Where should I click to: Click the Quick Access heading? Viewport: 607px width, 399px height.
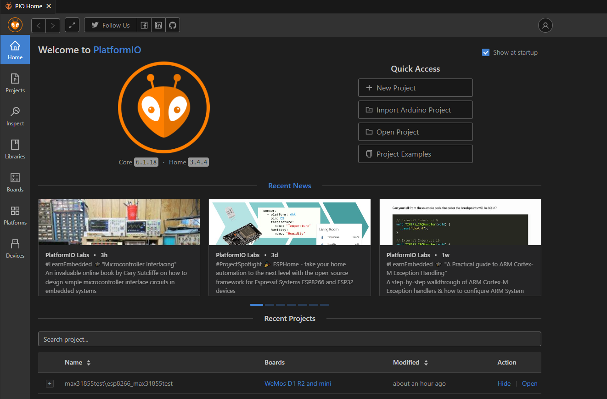(415, 69)
